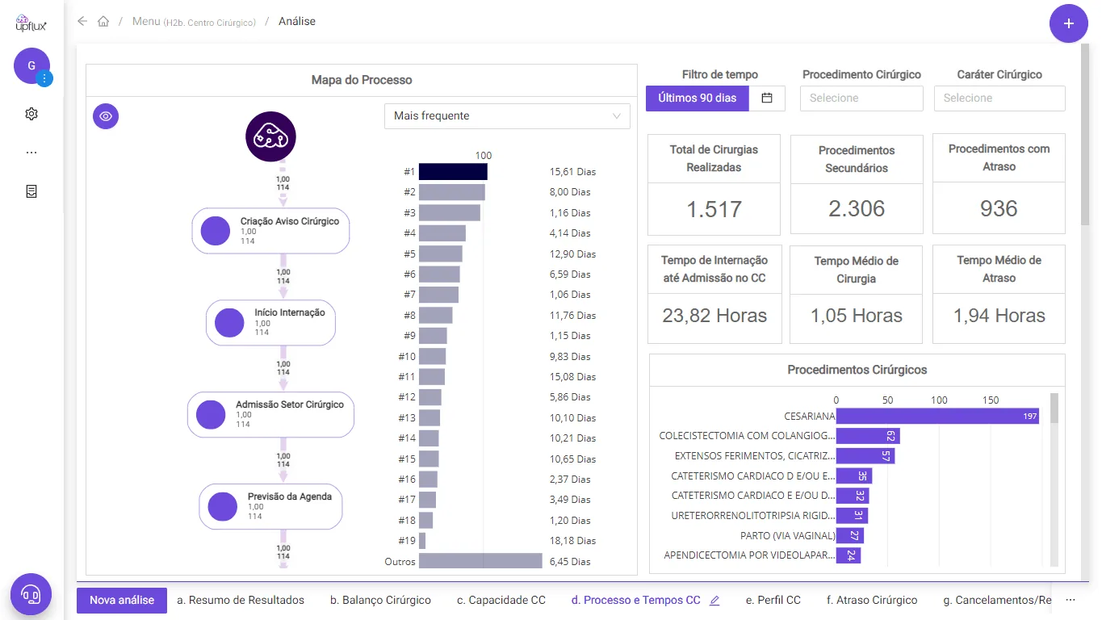Select the Criação Aviso Cirúrgico node
The image size is (1102, 620).
[x=270, y=231]
